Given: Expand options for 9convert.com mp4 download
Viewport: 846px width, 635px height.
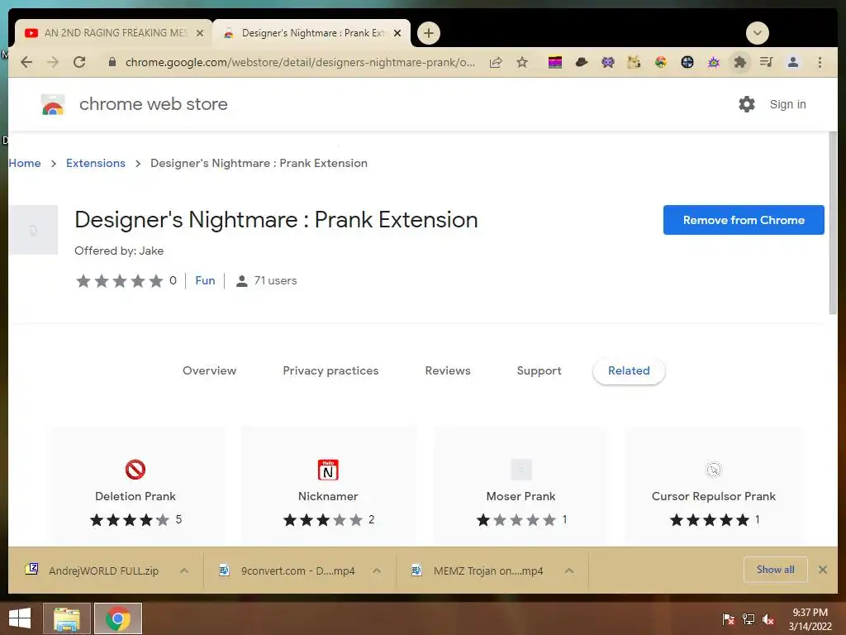Looking at the screenshot, I should [377, 571].
